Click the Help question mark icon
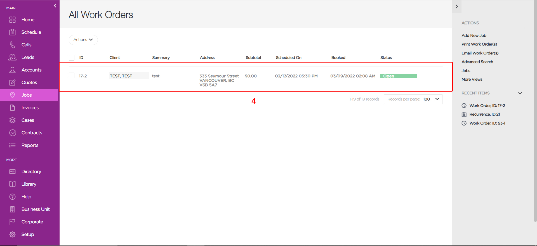Viewport: 537px width, 246px height. point(12,197)
